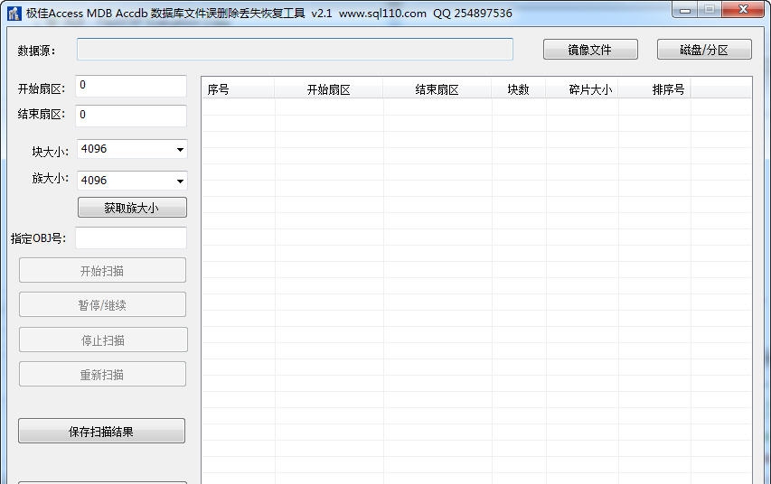This screenshot has width=771, height=484.
Task: Click the 结束扇区 input field
Action: [x=131, y=116]
